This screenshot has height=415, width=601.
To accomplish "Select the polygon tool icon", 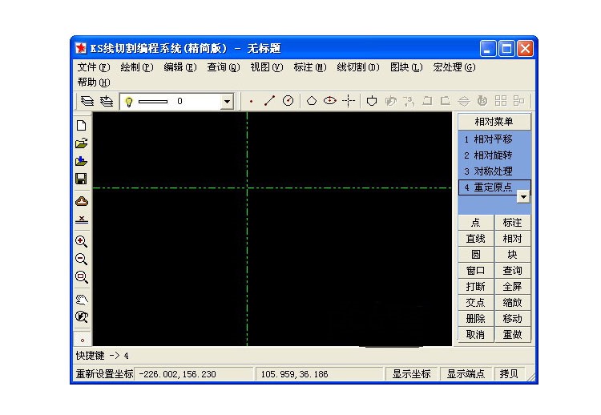I will click(x=312, y=101).
